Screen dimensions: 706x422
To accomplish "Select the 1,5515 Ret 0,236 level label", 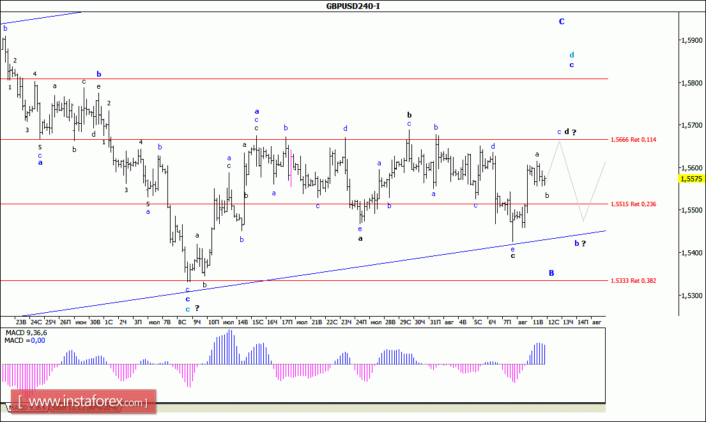I will (633, 204).
